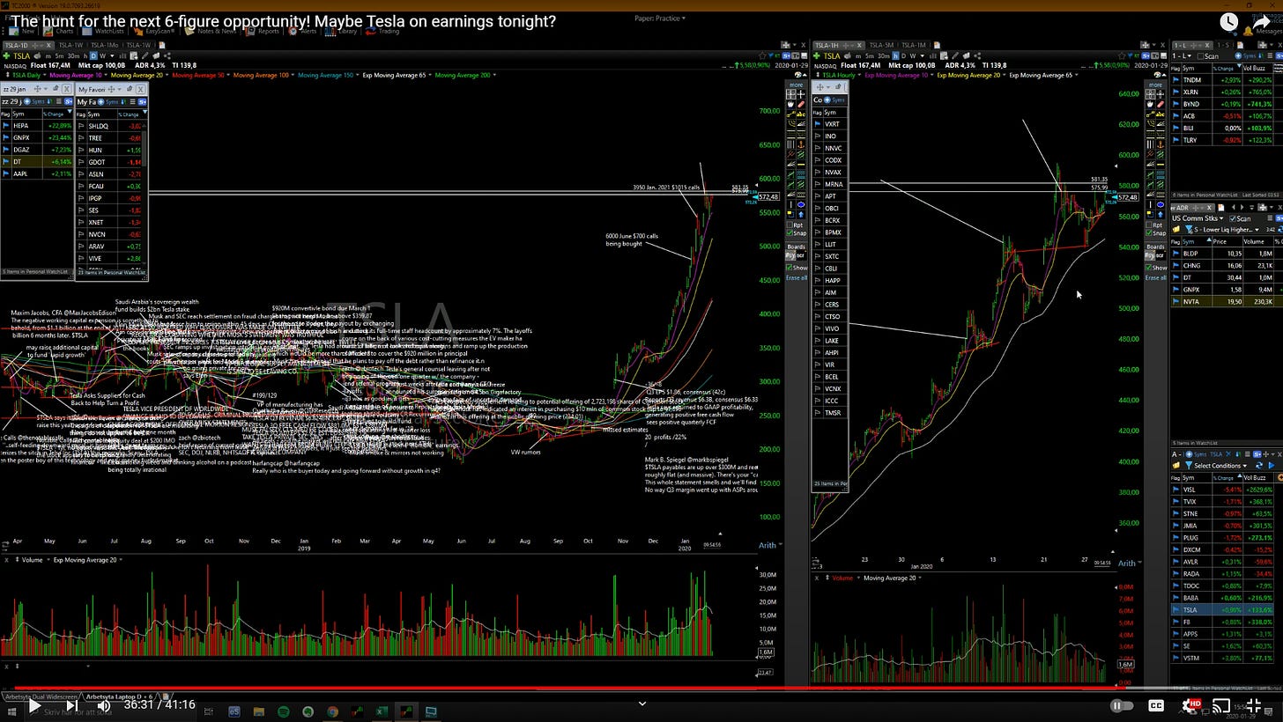Open Notes & News toolbar item
The image size is (1283, 722).
click(x=211, y=31)
